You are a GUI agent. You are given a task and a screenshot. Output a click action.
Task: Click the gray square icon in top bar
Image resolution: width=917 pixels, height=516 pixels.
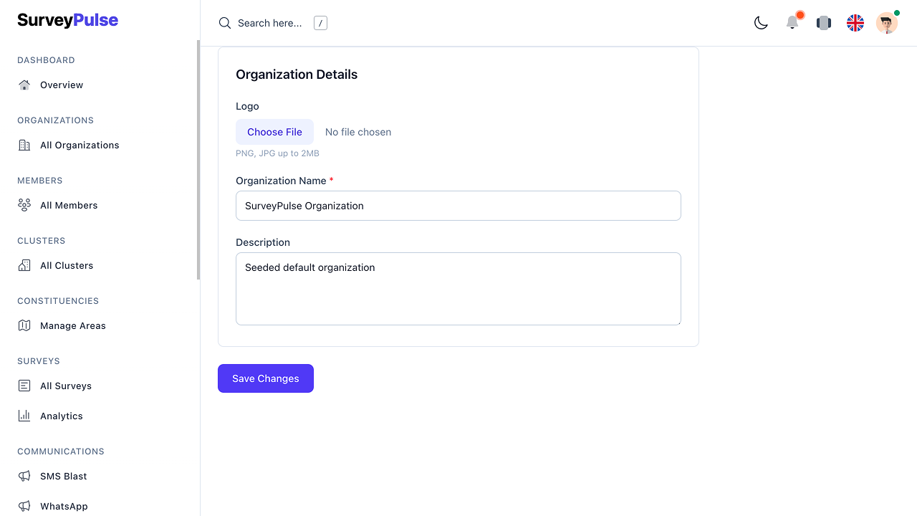(824, 23)
